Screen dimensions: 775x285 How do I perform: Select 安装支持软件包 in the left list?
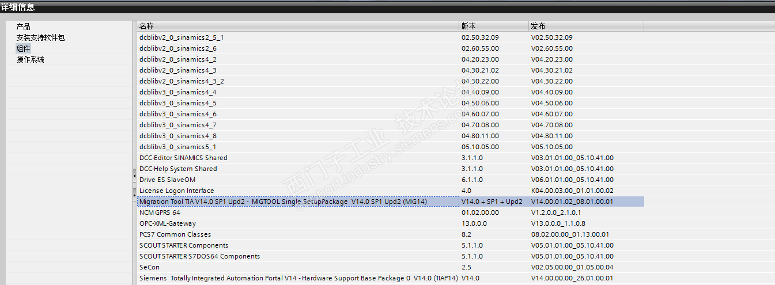[40, 37]
